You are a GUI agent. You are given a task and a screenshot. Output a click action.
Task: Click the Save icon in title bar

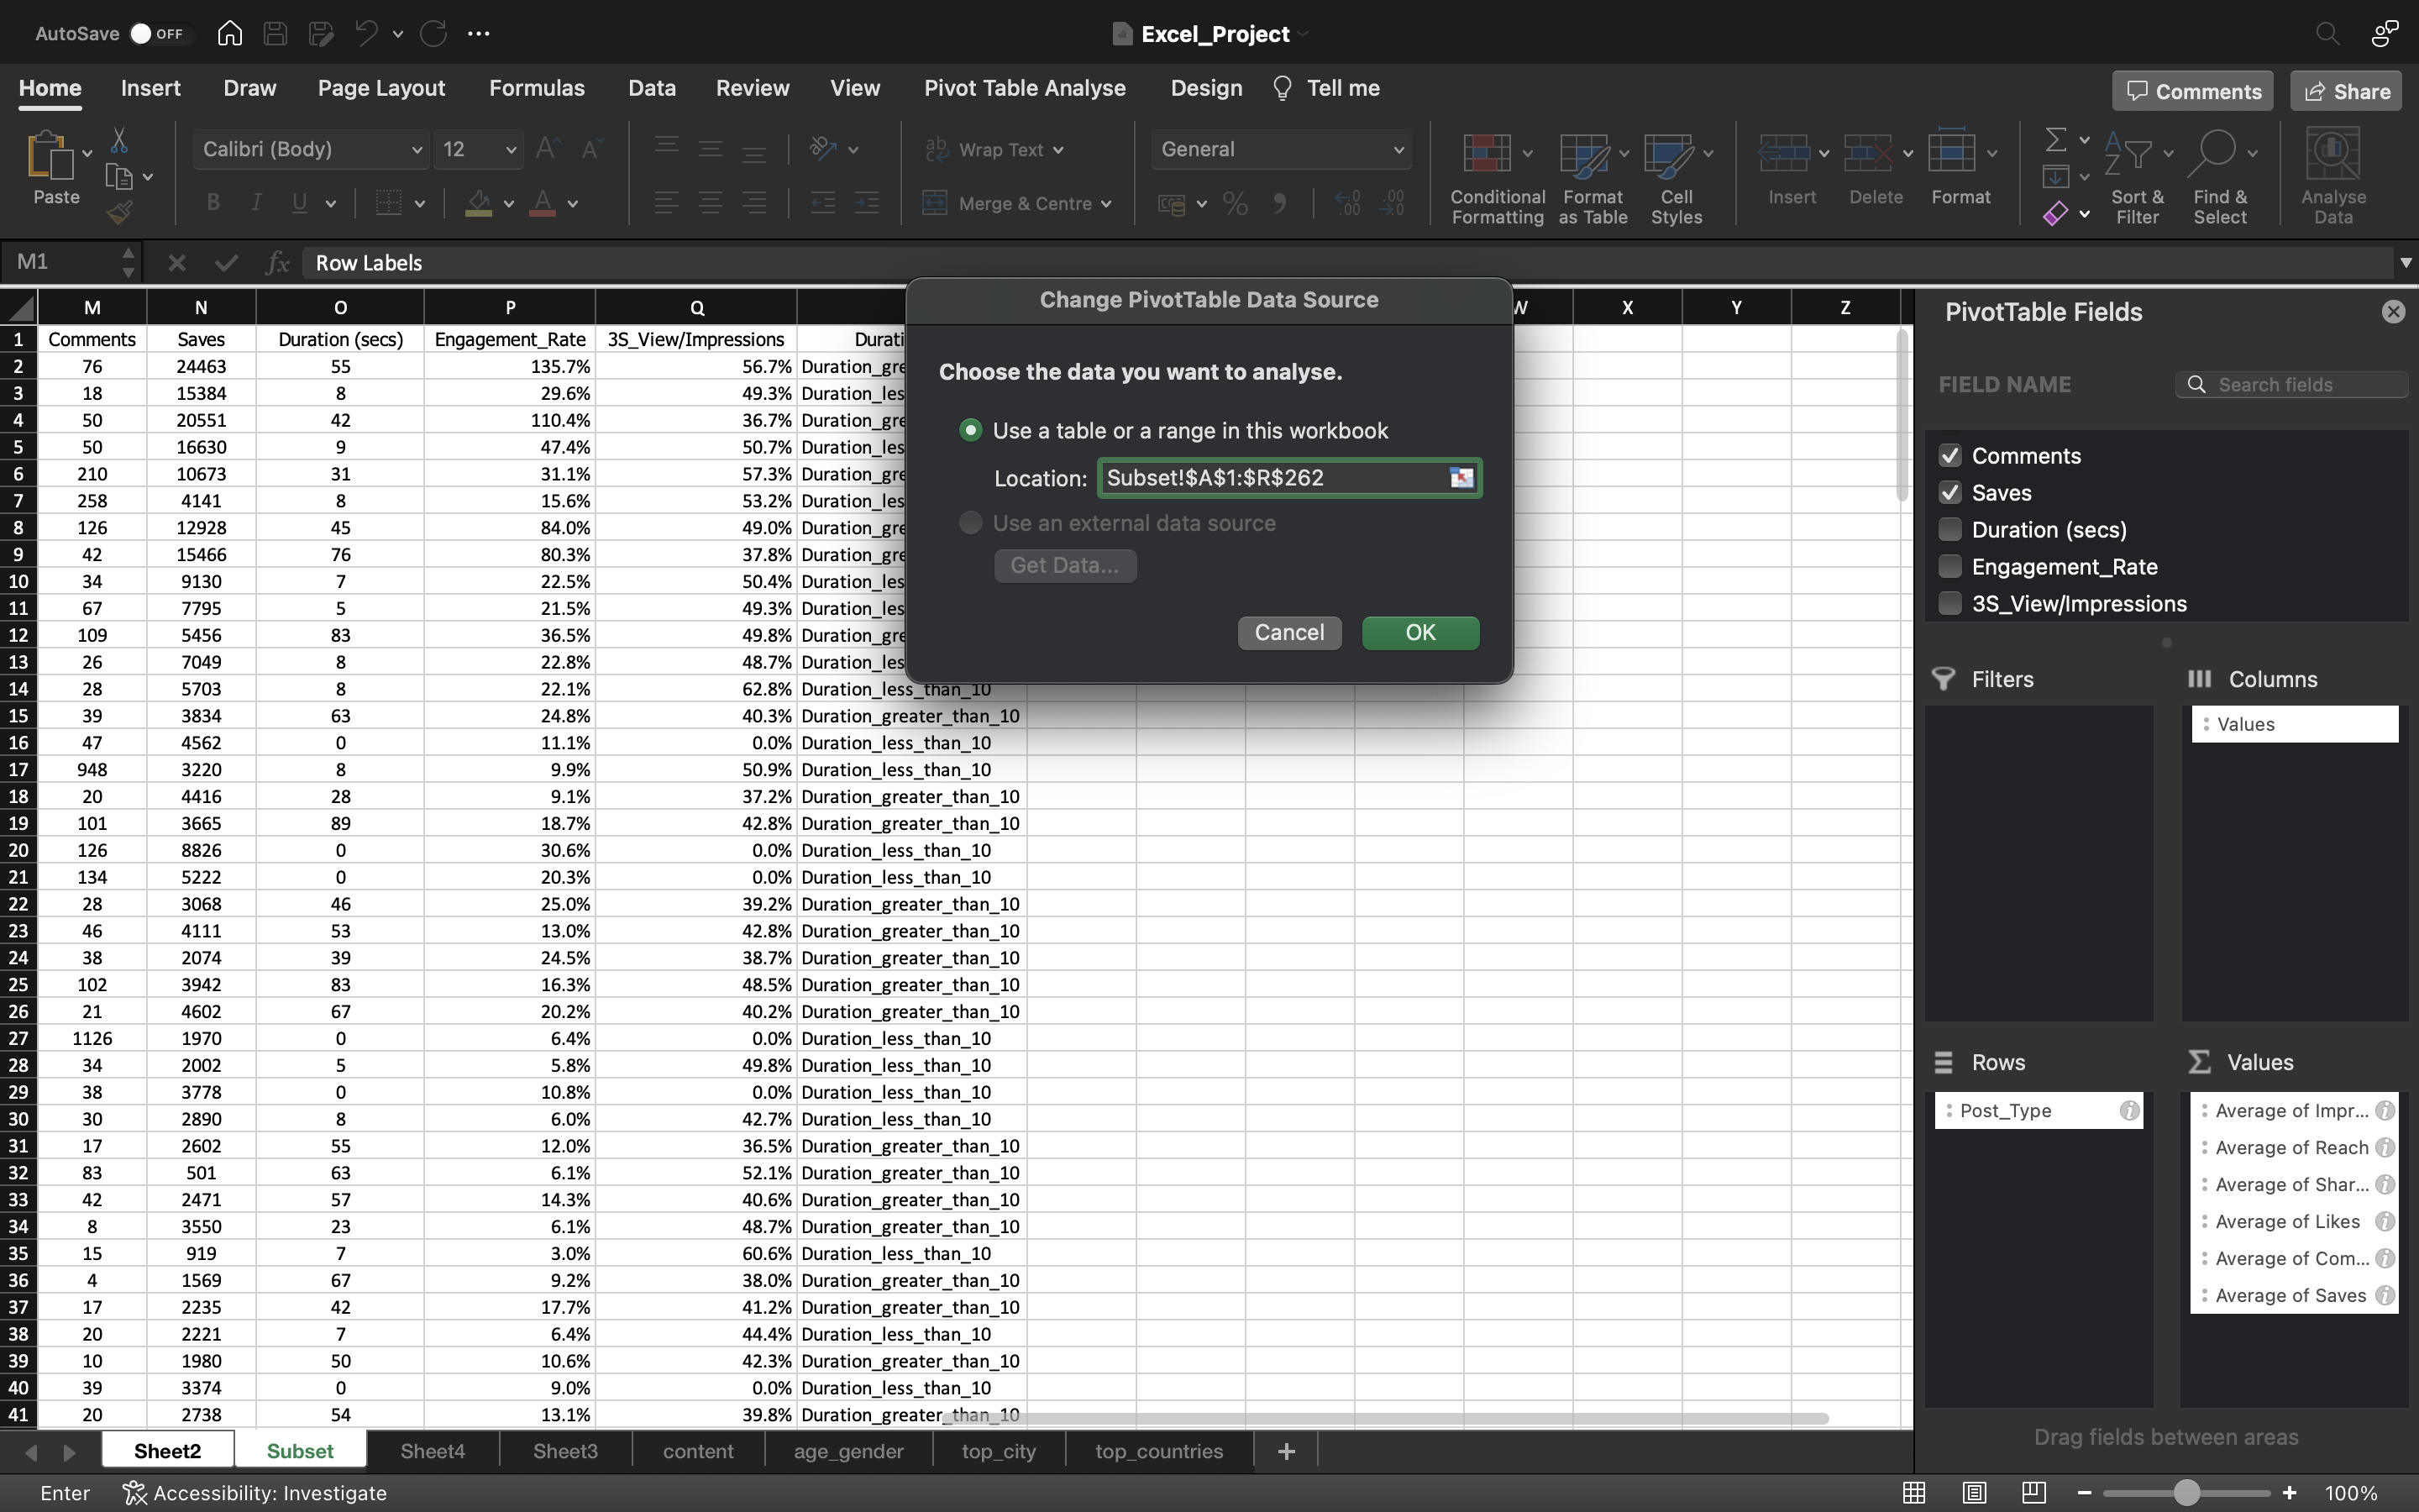tap(275, 33)
